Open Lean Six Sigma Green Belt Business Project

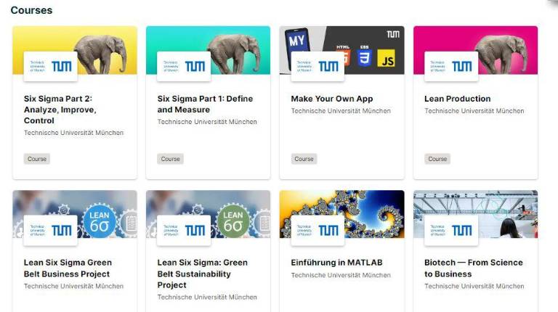(x=68, y=268)
